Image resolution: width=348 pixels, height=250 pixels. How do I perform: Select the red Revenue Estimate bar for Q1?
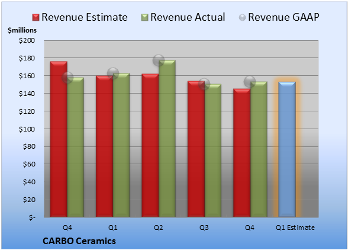104,146
